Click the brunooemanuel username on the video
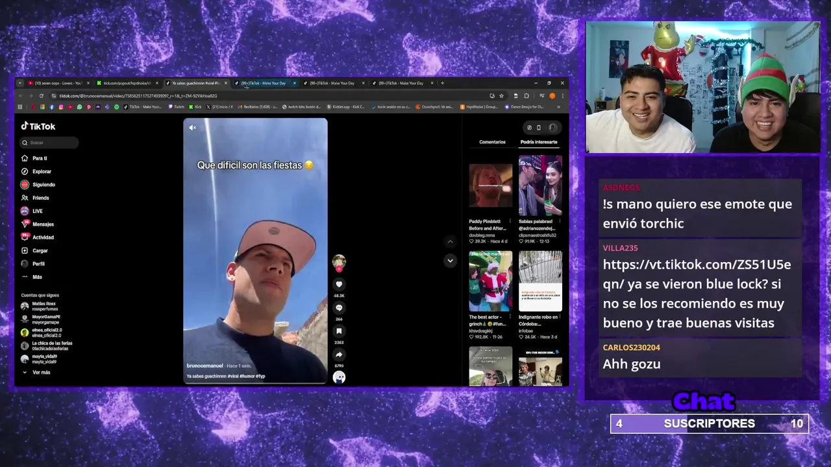Screen dimensions: 831x467 click(x=205, y=366)
